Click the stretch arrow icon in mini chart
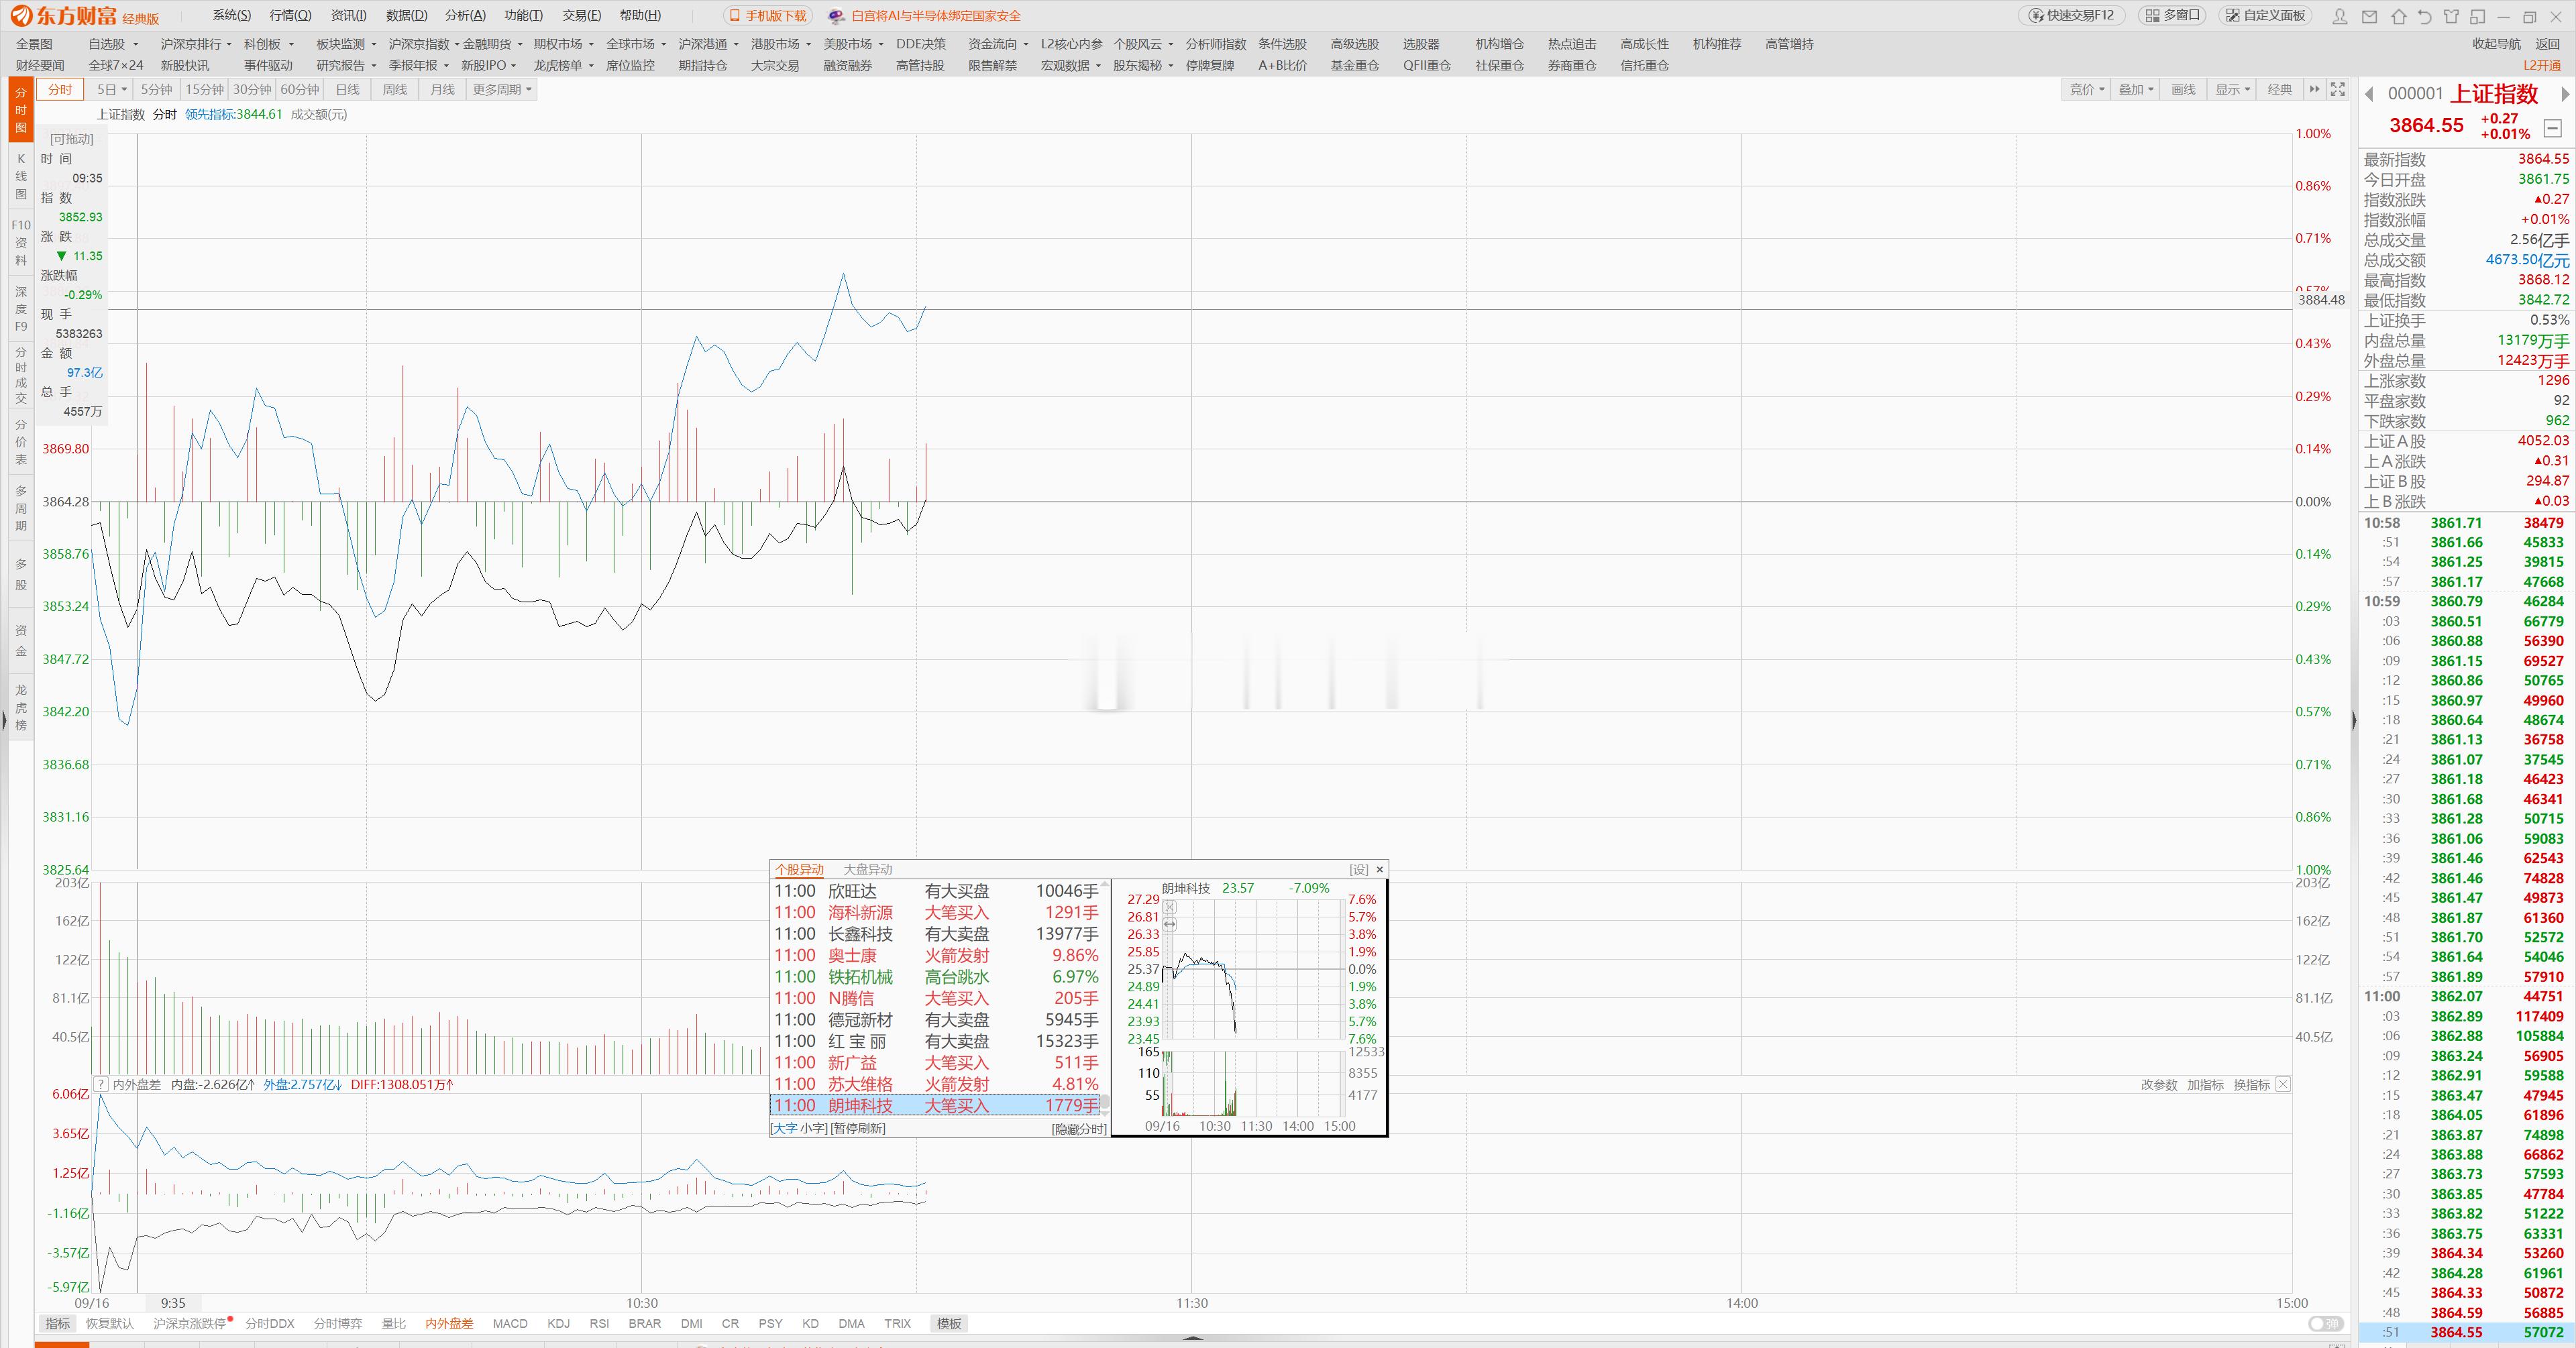2576x1348 pixels. click(x=1170, y=925)
